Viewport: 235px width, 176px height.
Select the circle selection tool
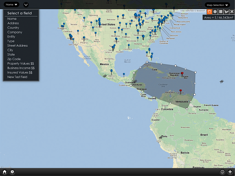pos(215,11)
